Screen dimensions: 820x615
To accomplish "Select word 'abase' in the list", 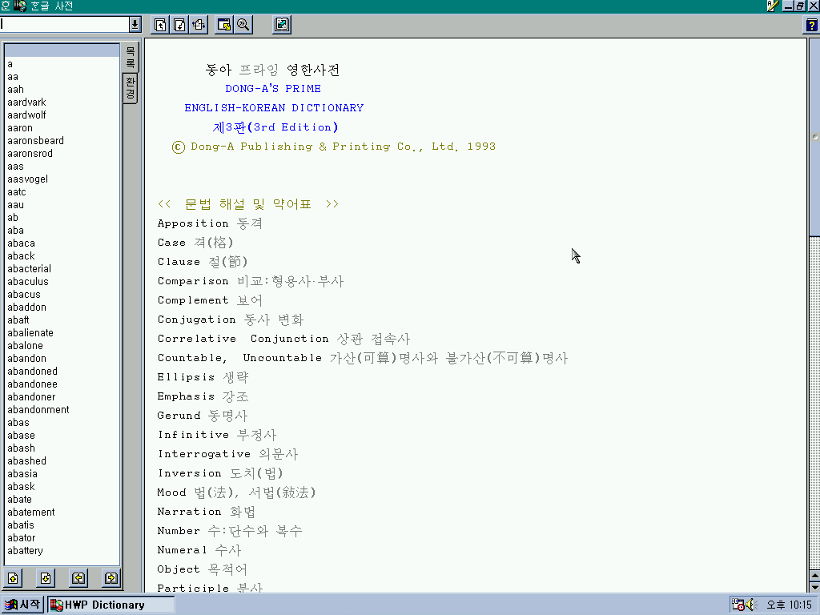I will pyautogui.click(x=22, y=436).
